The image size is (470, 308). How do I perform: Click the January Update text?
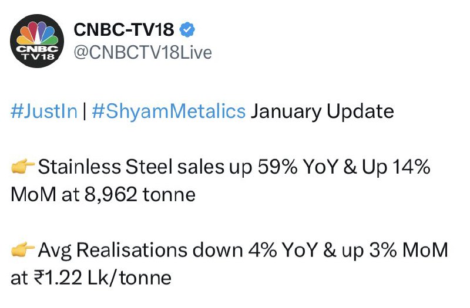click(x=322, y=111)
